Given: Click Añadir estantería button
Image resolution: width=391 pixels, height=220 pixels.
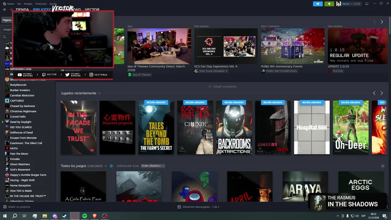Looking at the screenshot, I should (x=222, y=86).
